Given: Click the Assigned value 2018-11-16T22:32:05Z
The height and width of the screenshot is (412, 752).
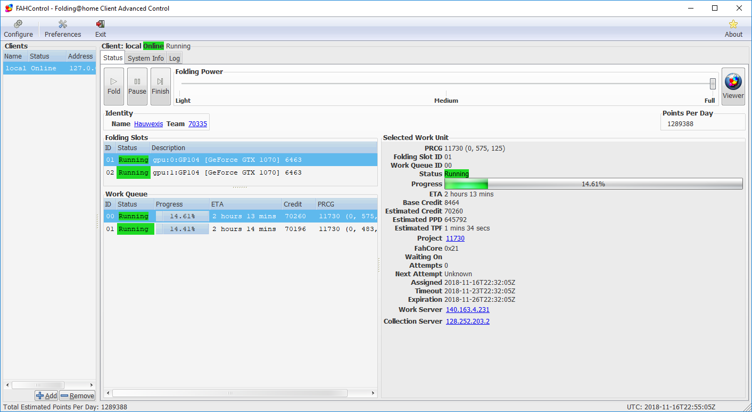Looking at the screenshot, I should pos(480,282).
